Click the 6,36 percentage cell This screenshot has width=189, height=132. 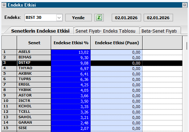[x=71, y=79]
